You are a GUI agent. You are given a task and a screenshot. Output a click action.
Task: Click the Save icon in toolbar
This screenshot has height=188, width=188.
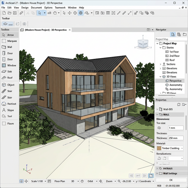pyautogui.click(x=15, y=13)
